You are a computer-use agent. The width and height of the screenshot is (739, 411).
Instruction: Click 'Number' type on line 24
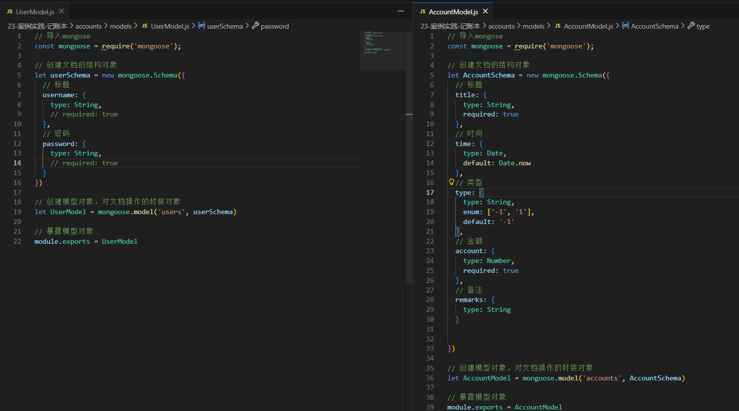pos(499,261)
